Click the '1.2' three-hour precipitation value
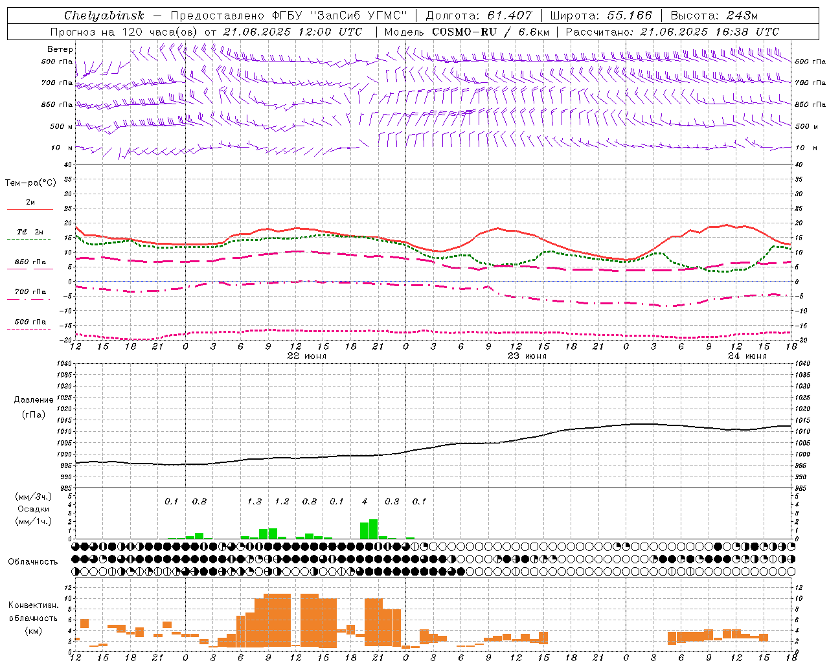 point(282,502)
